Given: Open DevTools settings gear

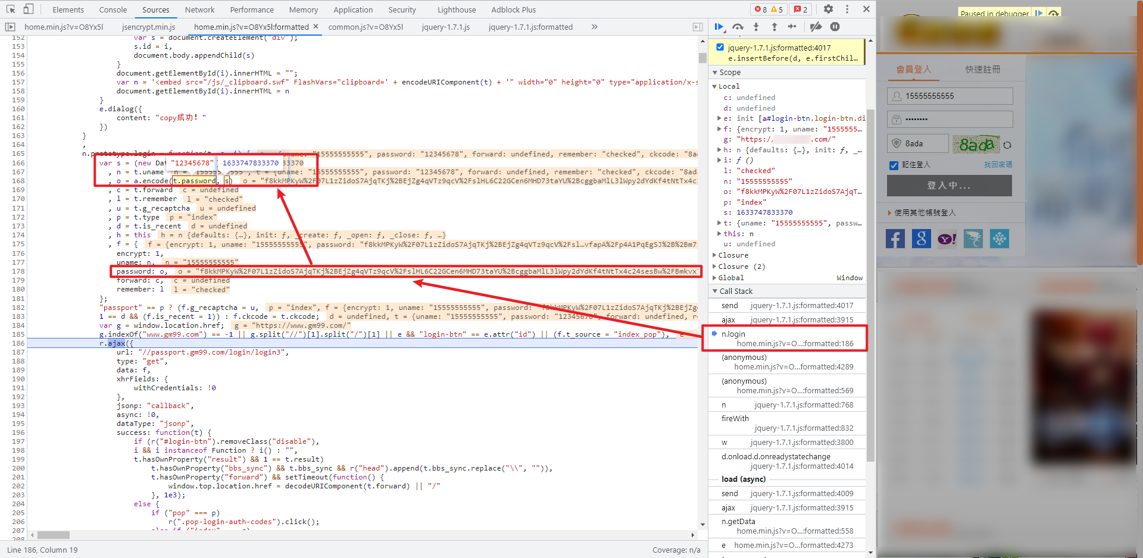Looking at the screenshot, I should pyautogui.click(x=828, y=9).
